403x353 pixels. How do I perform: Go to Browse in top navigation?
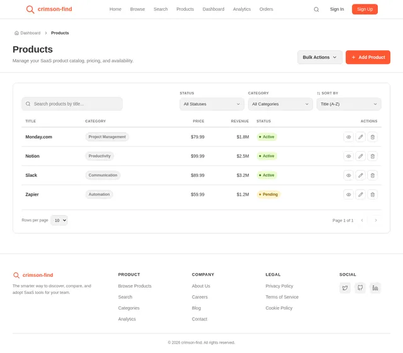coord(137,9)
